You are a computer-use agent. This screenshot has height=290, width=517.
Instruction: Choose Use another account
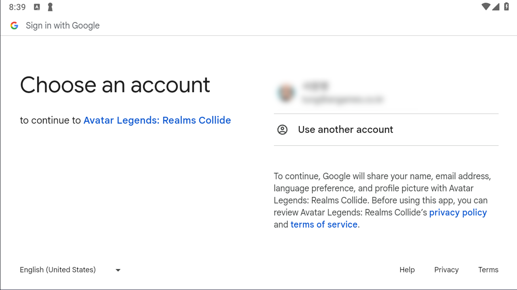pyautogui.click(x=386, y=130)
